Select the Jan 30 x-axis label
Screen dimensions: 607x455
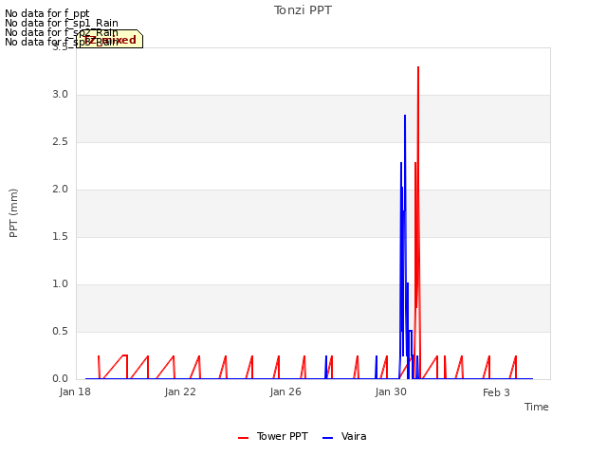(391, 391)
